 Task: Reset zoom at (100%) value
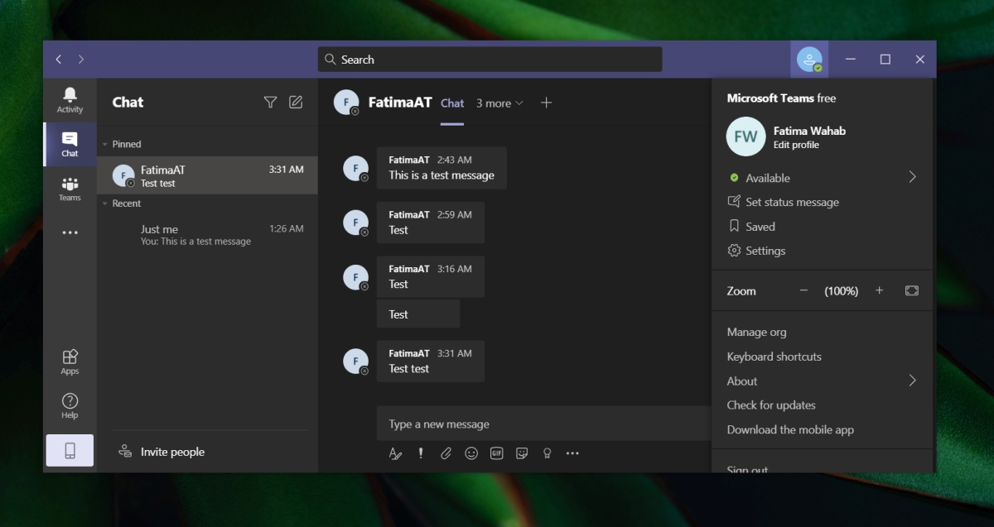pos(842,291)
